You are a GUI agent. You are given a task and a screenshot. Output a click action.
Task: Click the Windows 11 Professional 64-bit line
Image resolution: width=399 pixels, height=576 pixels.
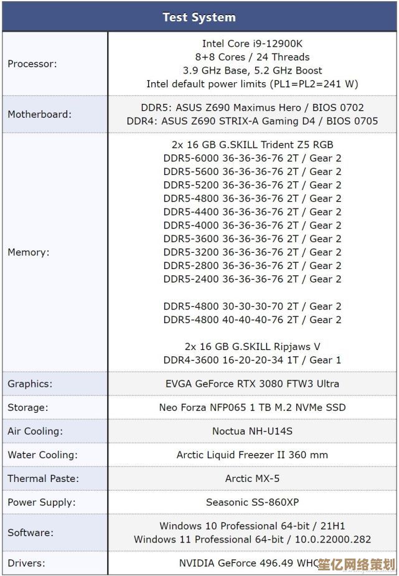coord(252,539)
